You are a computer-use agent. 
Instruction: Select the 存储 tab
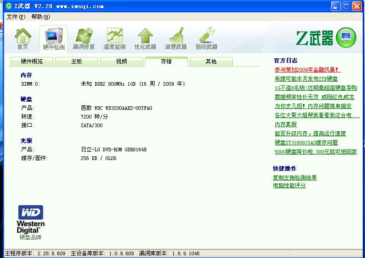coord(166,62)
